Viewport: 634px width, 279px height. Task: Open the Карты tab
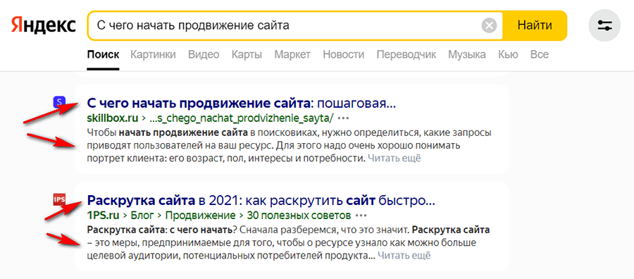tap(247, 54)
